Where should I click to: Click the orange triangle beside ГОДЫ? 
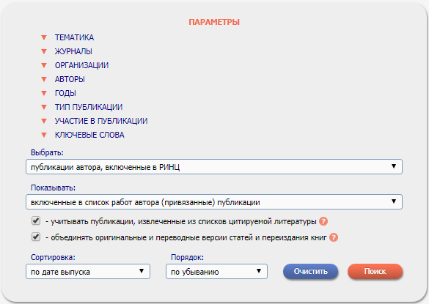(44, 93)
